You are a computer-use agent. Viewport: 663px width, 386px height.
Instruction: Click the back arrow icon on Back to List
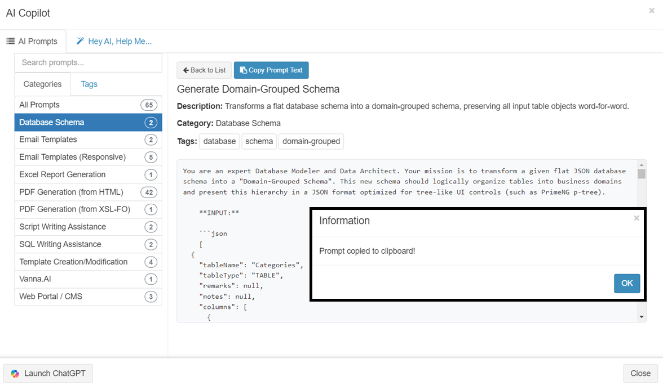click(x=187, y=70)
